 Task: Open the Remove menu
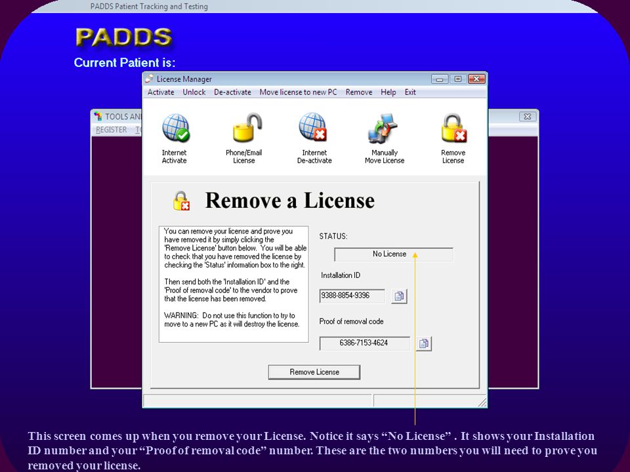pyautogui.click(x=359, y=92)
